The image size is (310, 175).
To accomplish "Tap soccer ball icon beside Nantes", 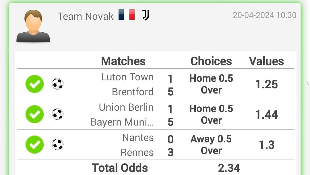I will pos(58,144).
